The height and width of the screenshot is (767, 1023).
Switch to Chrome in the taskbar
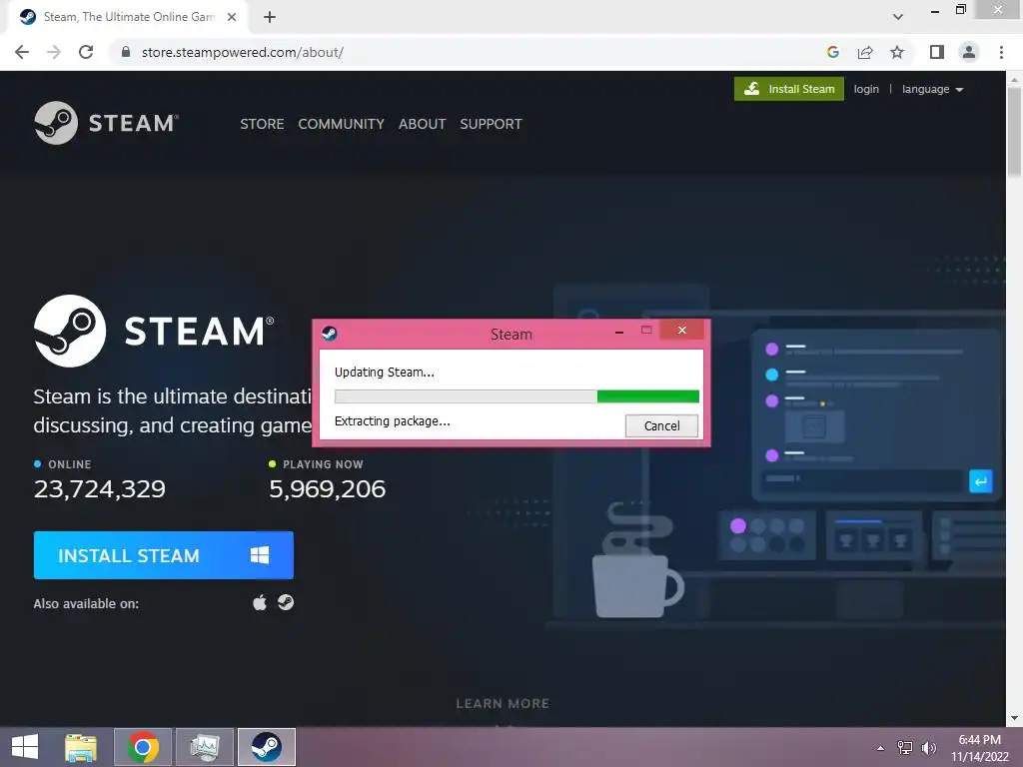(143, 747)
